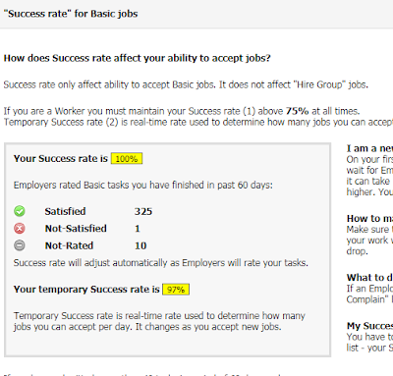Click the page title "Success rate" for Basic jobs
Screen dimensions: 393x376
coord(71,14)
